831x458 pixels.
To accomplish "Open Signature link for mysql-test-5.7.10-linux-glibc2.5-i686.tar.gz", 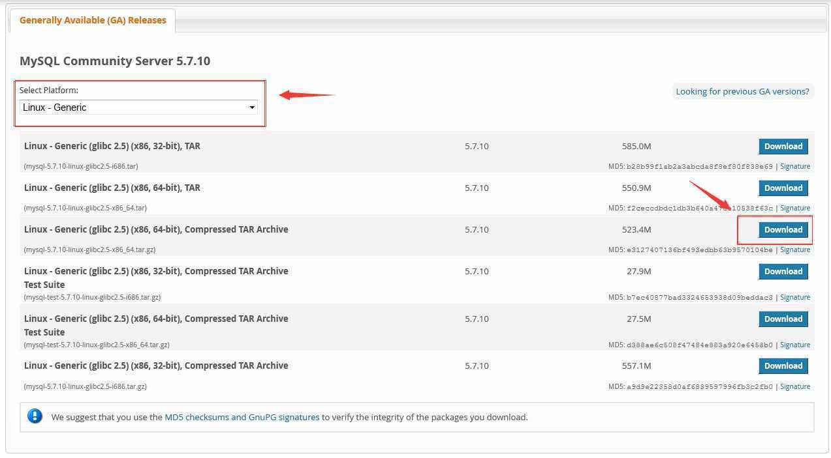I will click(795, 297).
